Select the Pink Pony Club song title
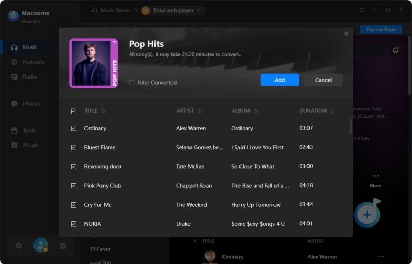Viewport: 412px width, 264px height. [x=102, y=186]
